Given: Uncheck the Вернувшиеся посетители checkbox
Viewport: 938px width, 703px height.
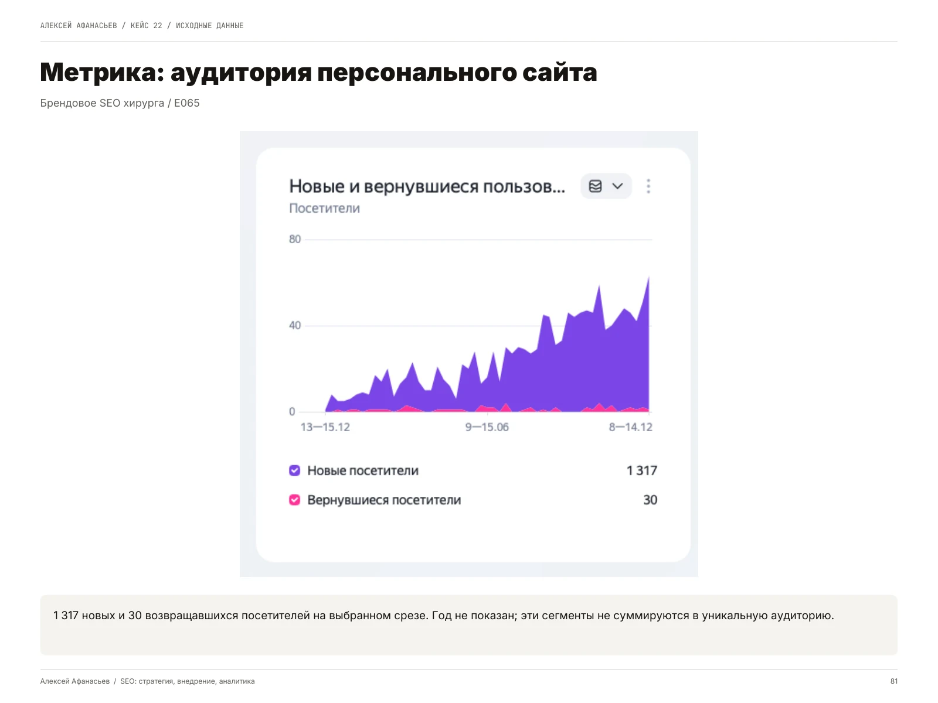Looking at the screenshot, I should (295, 500).
